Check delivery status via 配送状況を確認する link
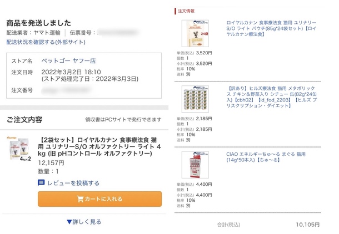Viewport: 339px width, 234px height. 42,42
